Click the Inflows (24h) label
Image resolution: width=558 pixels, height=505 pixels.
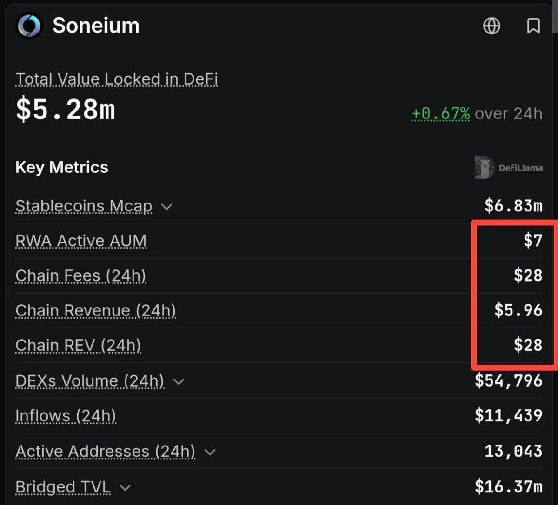66,416
